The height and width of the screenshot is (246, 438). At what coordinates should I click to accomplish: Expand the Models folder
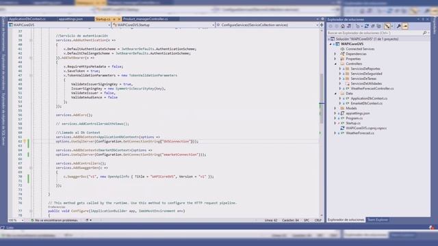[335, 108]
